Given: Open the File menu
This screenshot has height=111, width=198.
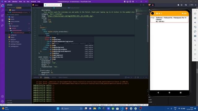Looking at the screenshot, I should (x=5, y=2).
